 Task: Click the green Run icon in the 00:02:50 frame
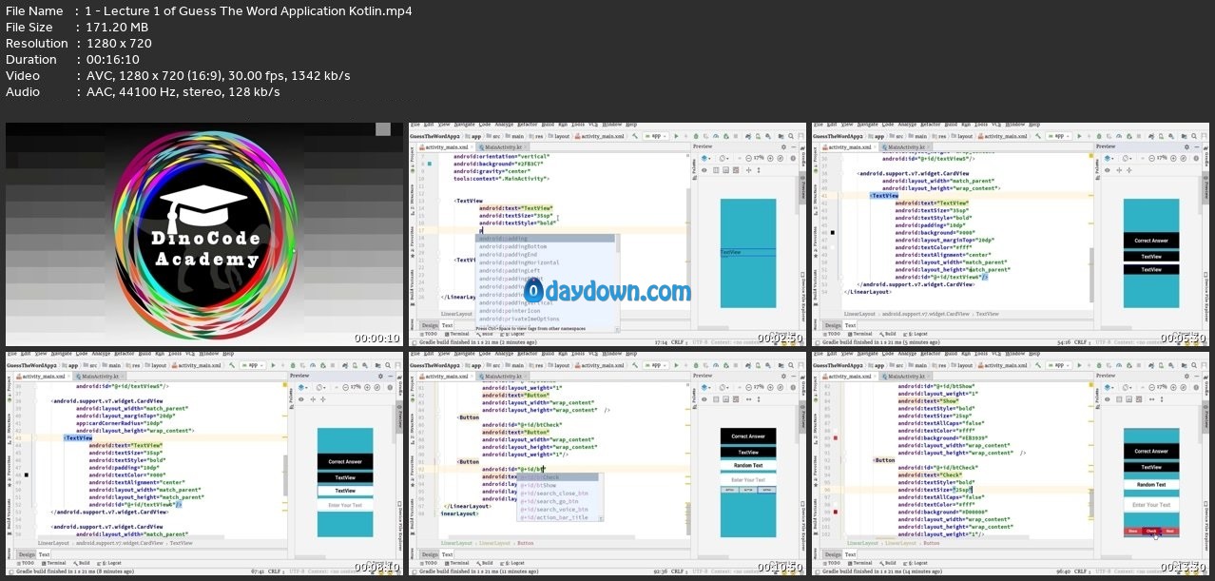coord(676,136)
